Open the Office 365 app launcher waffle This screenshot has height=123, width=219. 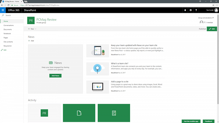3,10
